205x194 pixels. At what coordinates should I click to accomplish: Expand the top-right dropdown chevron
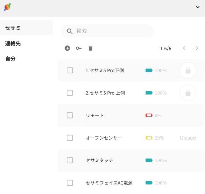tap(198, 7)
